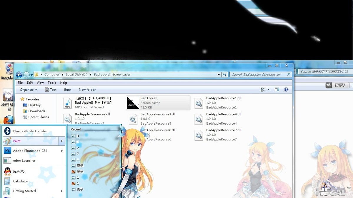Click the Computer breadcrumb
353x198 pixels.
click(52, 75)
